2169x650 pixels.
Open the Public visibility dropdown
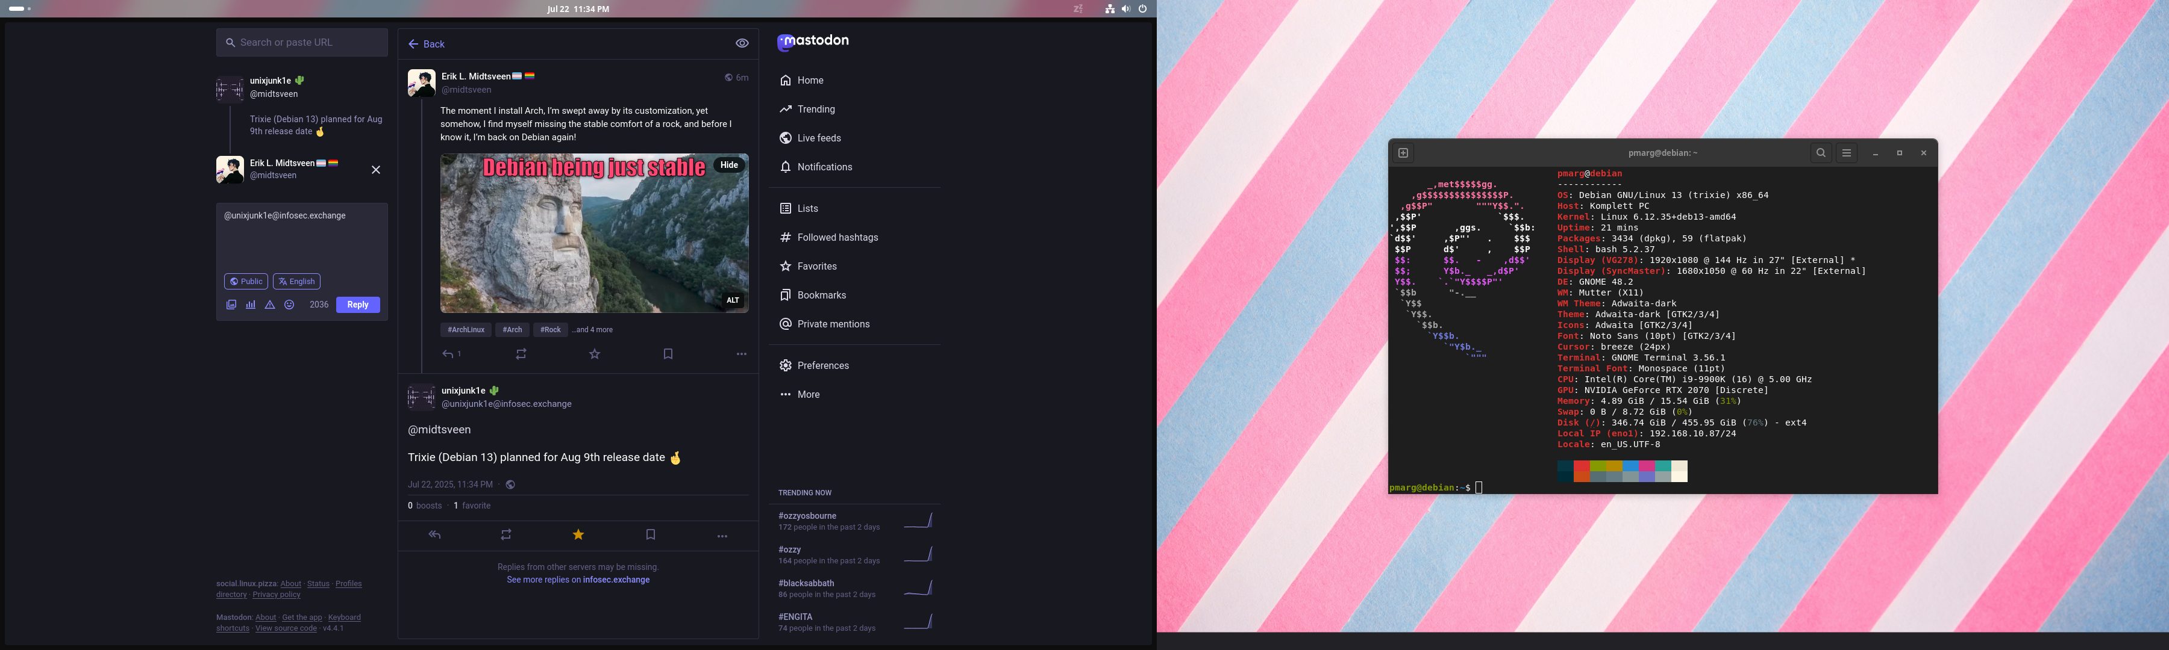point(246,282)
